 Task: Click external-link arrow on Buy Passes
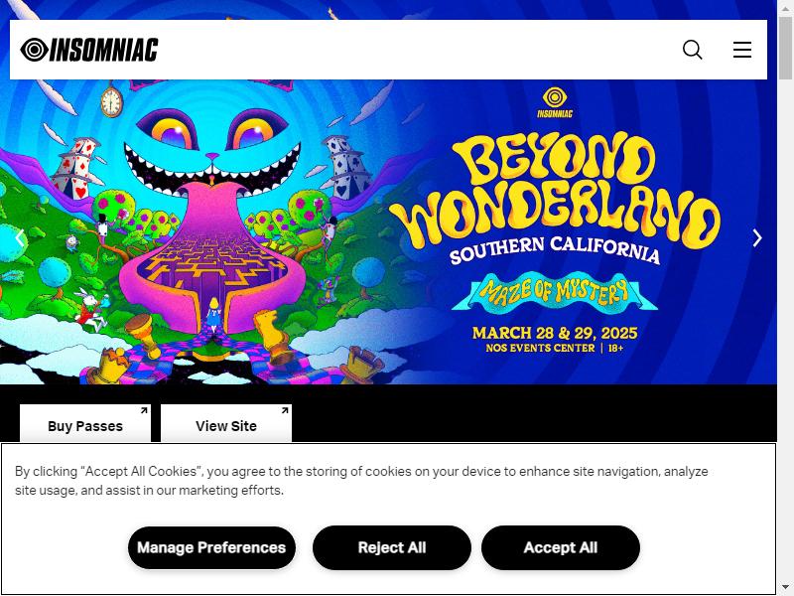point(144,410)
